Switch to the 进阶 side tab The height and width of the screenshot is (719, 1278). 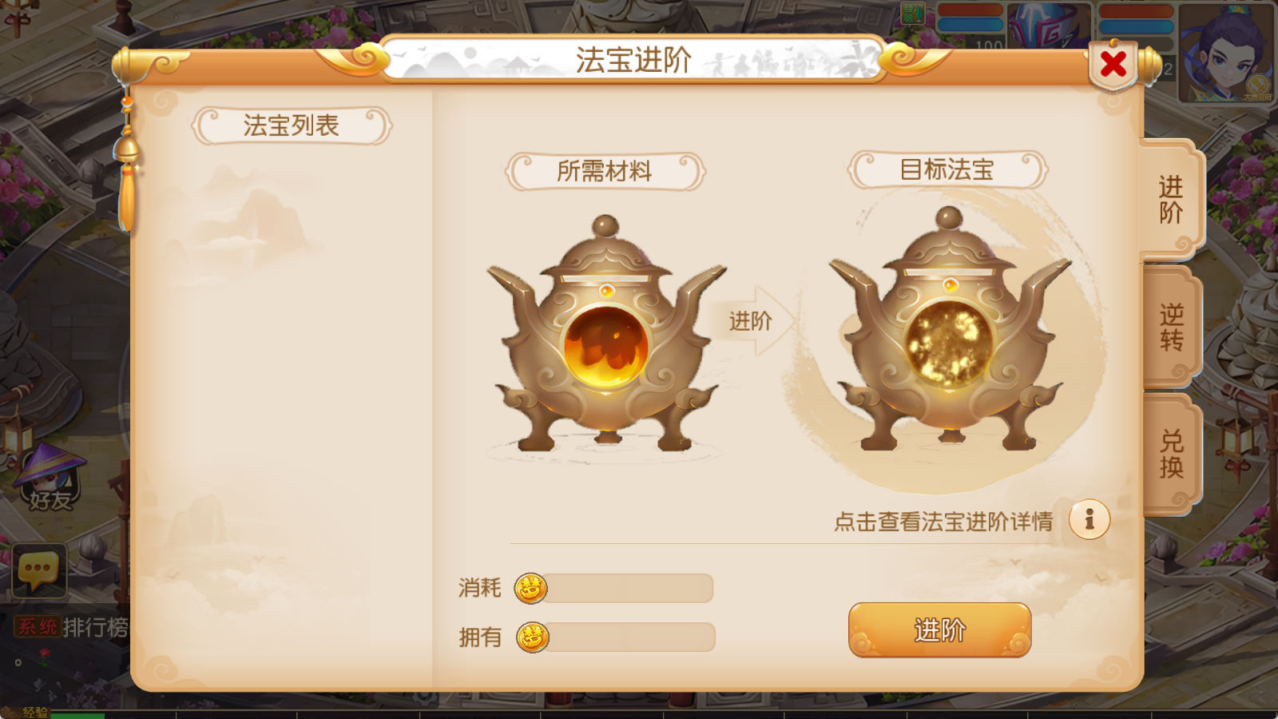coord(1171,200)
